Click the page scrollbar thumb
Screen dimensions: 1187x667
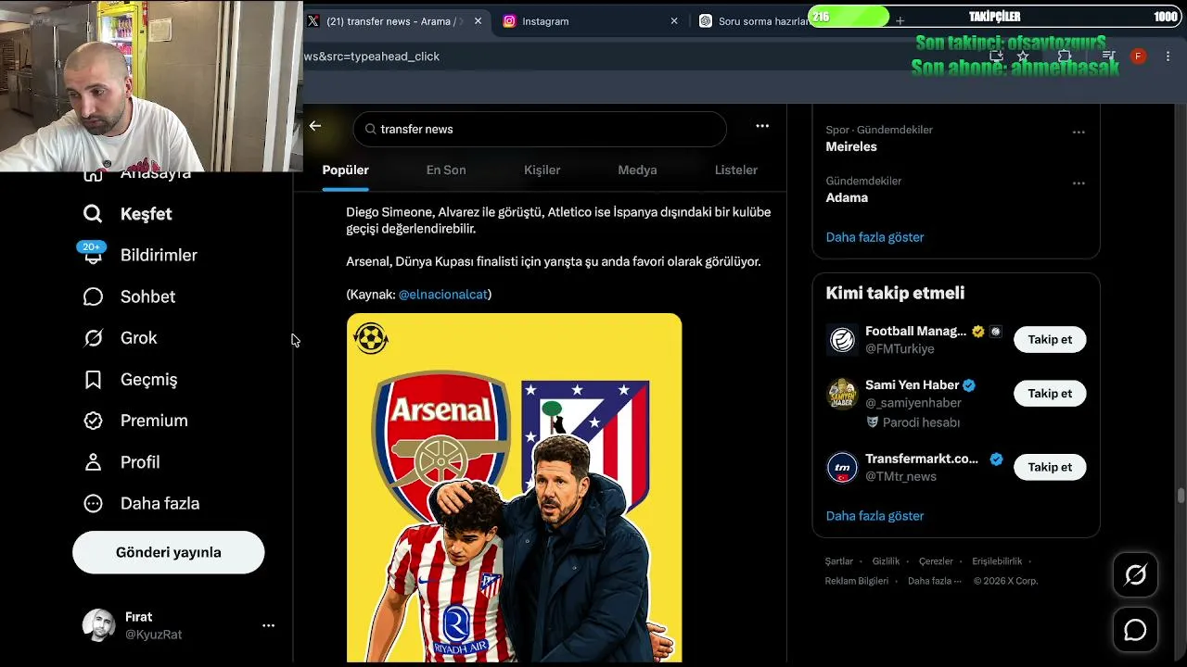[1181, 496]
